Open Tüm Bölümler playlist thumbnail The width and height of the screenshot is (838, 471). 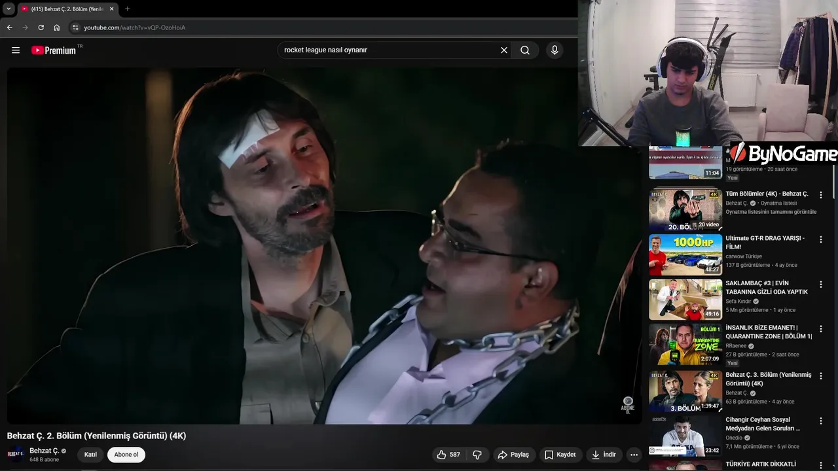(x=685, y=209)
